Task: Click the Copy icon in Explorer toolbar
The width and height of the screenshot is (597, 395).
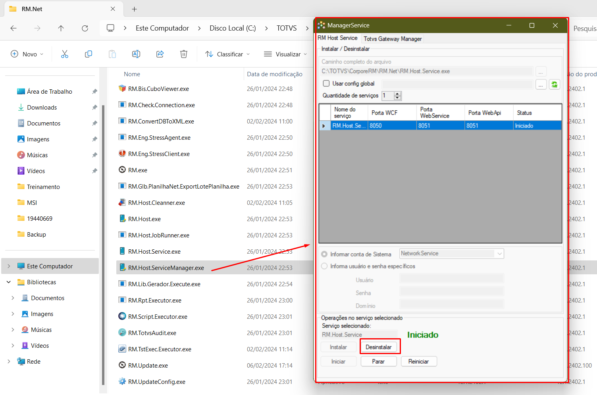Action: [89, 54]
